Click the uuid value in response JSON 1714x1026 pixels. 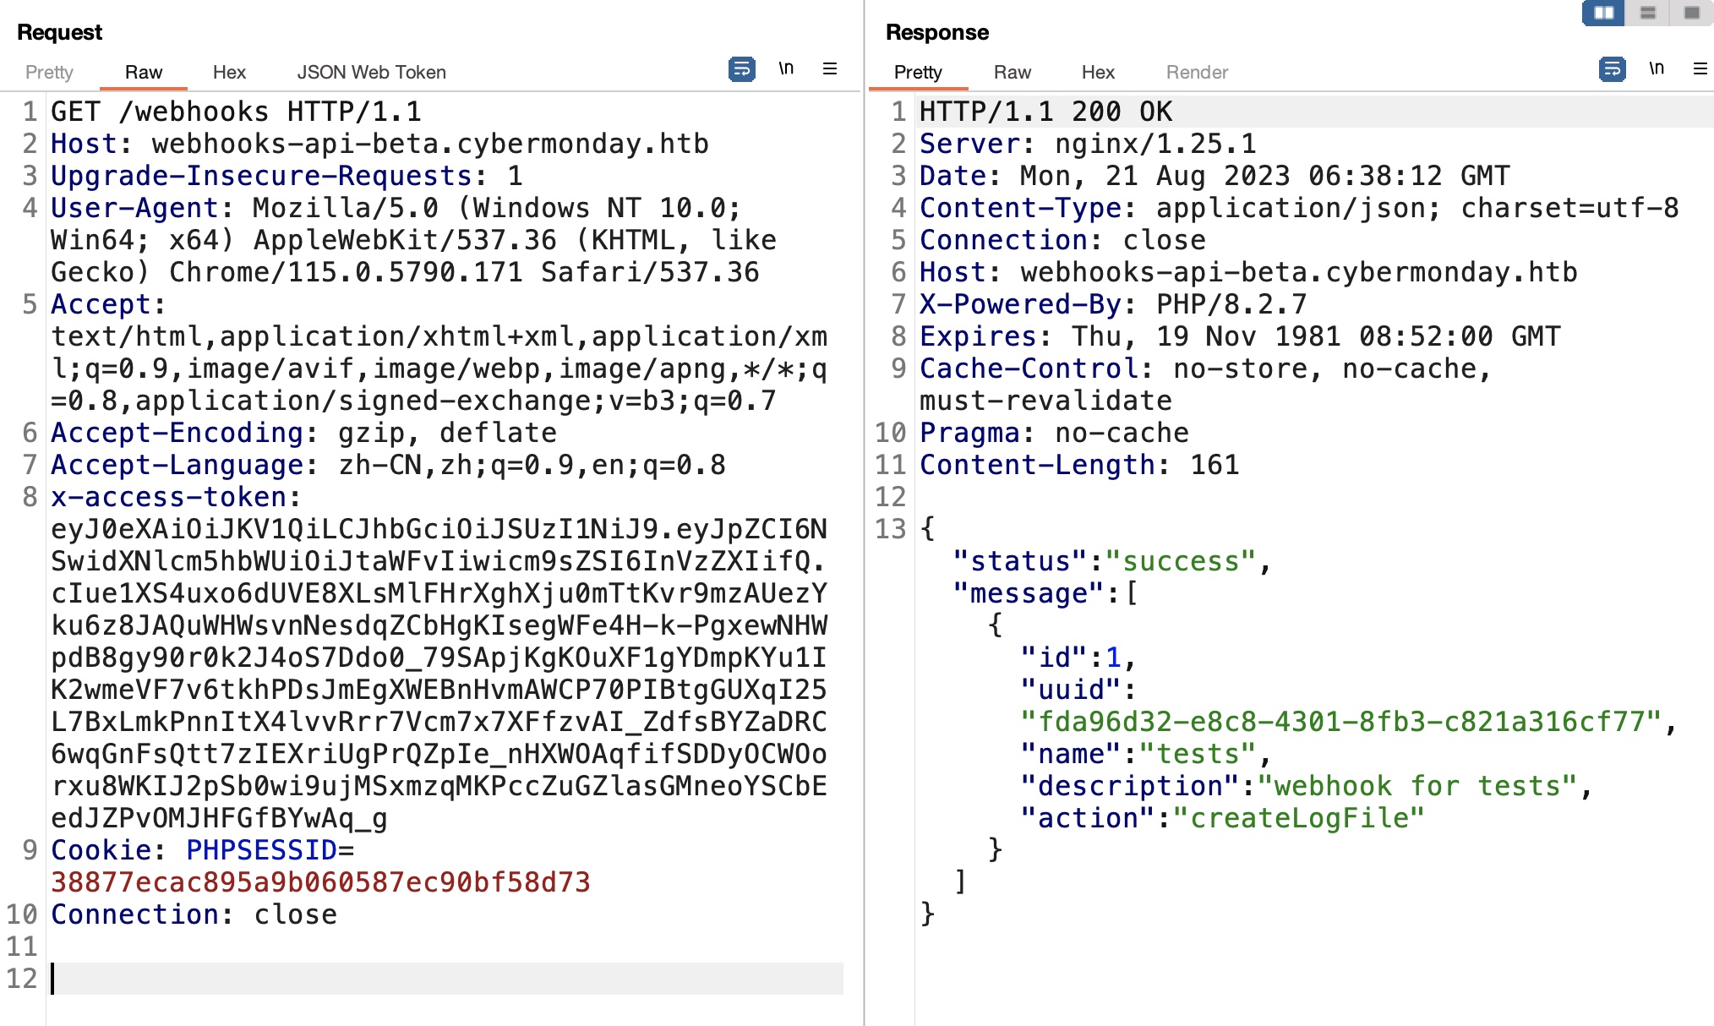[x=1340, y=721]
